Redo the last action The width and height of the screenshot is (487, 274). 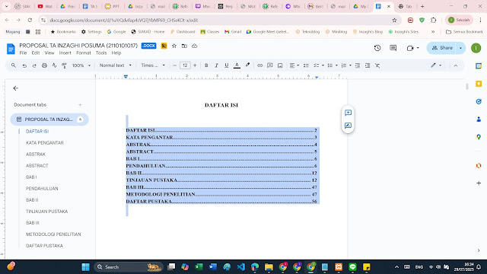(34, 65)
